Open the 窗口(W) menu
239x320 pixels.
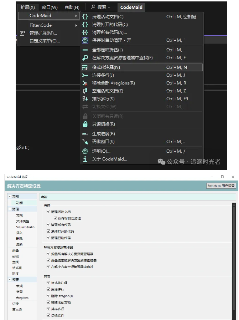point(50,7)
